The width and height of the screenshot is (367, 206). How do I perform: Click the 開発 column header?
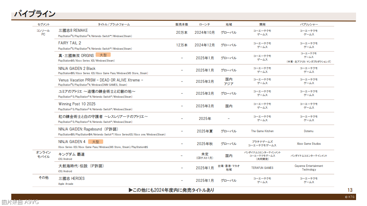coord(262,24)
